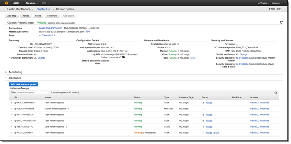Click Resize link for ig-NCGL0JO04S9Y
The width and height of the screenshot is (291, 144).
(x=209, y=133)
